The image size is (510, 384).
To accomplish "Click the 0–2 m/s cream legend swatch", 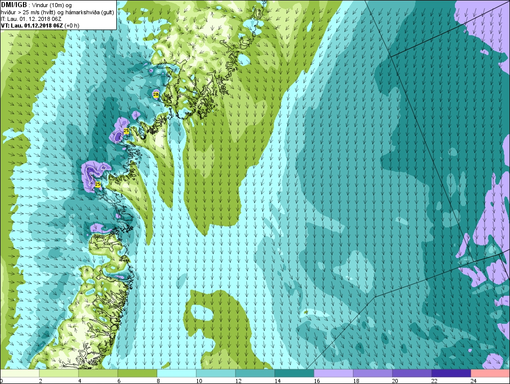I will [20, 373].
